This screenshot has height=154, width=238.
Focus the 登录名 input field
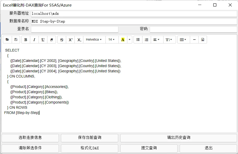pyautogui.click(x=75, y=29)
